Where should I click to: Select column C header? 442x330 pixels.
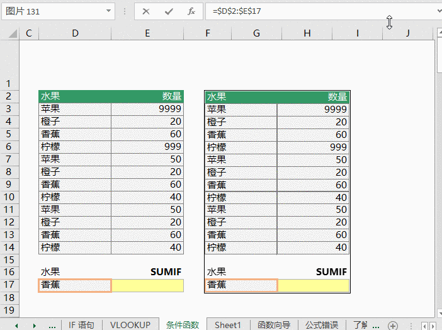pyautogui.click(x=29, y=33)
